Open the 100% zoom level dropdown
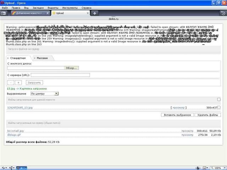The image size is (227, 170). tap(216, 168)
